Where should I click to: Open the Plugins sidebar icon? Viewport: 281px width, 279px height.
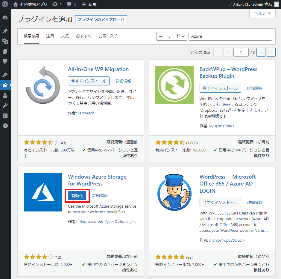coord(5,85)
